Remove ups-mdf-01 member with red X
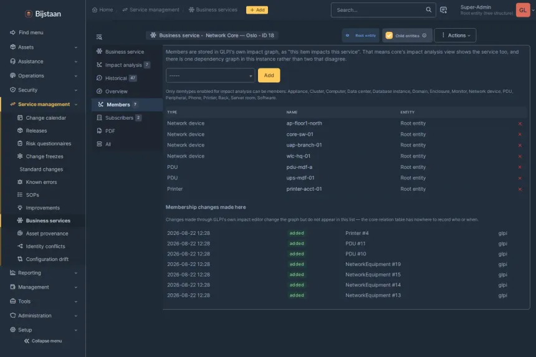Screen dimensions: 536x357 tap(520, 178)
